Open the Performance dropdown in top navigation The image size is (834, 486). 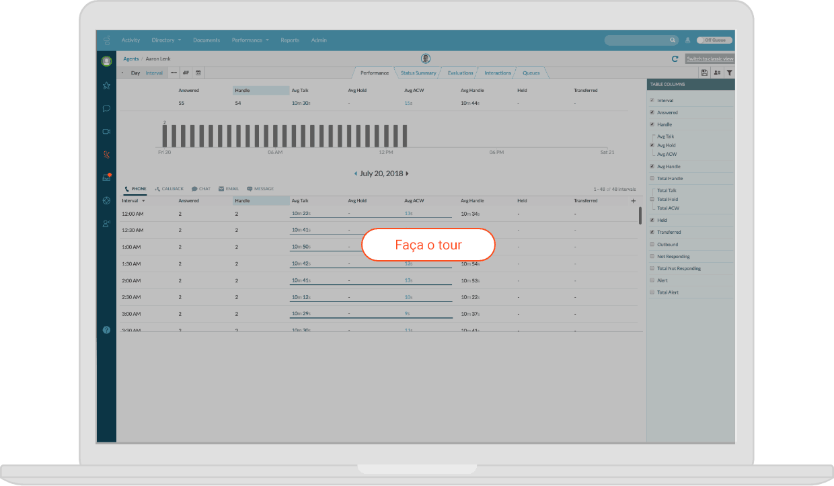250,40
